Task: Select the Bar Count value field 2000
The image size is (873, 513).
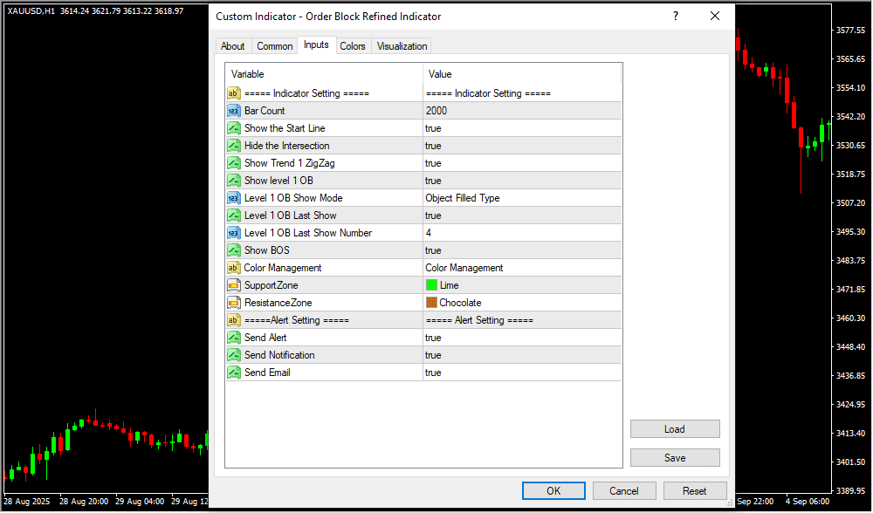Action: (521, 111)
